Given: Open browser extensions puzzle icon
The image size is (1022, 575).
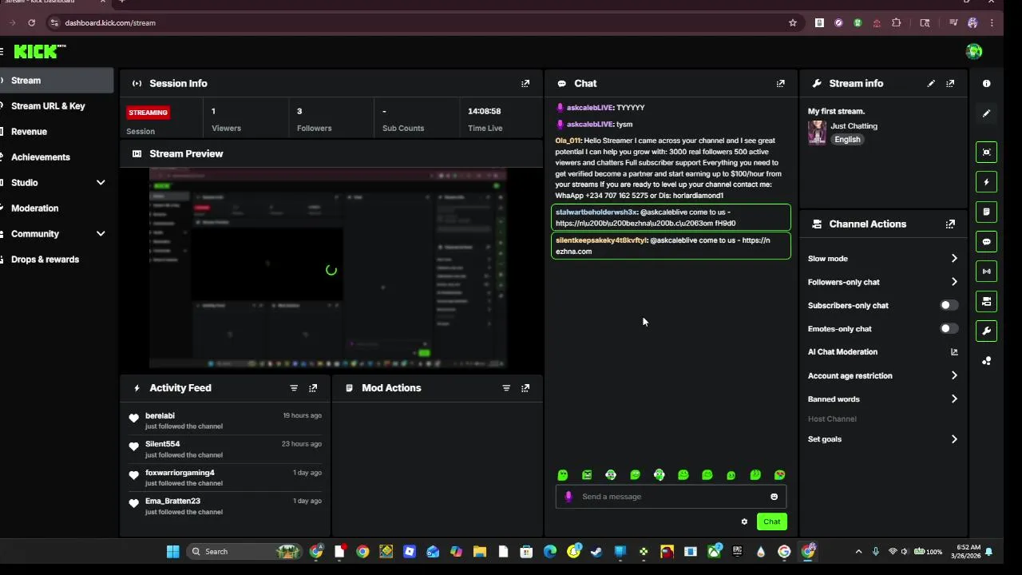Looking at the screenshot, I should [896, 23].
